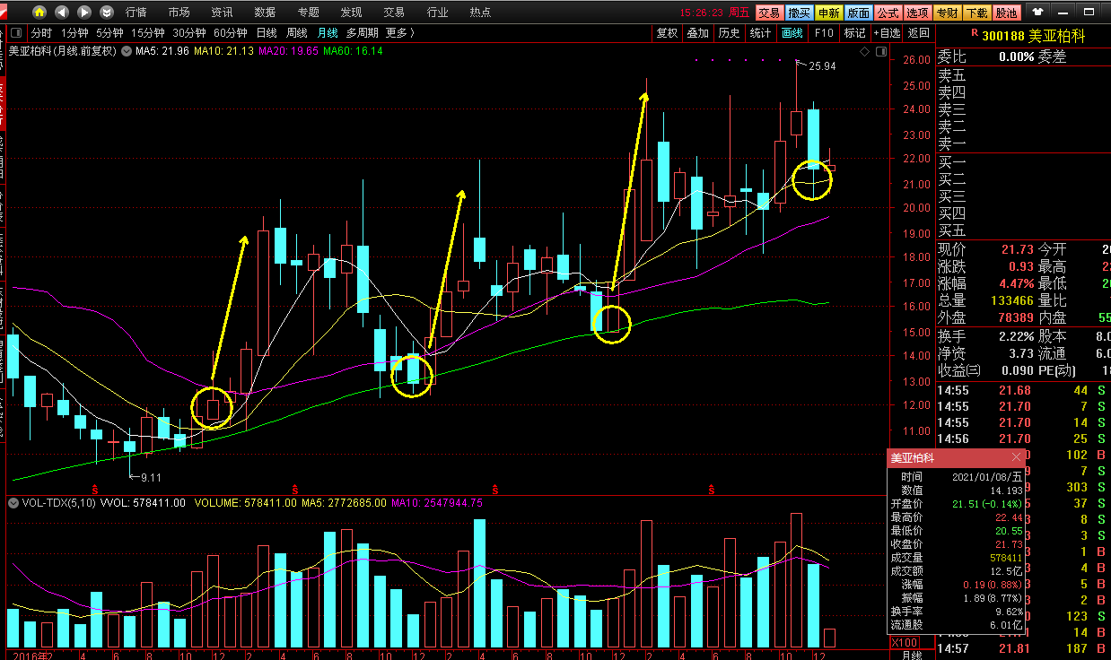Expand the main chart indicator dropdown near MA5
Screen dimensions: 1111x660
tap(125, 51)
